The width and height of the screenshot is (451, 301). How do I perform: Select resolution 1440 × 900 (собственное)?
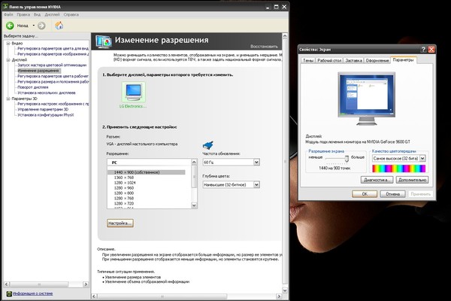(x=146, y=172)
